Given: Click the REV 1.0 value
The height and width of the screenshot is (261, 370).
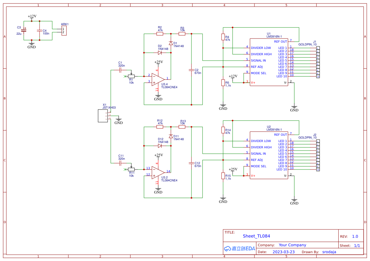Looking at the screenshot, I should coord(354,236).
